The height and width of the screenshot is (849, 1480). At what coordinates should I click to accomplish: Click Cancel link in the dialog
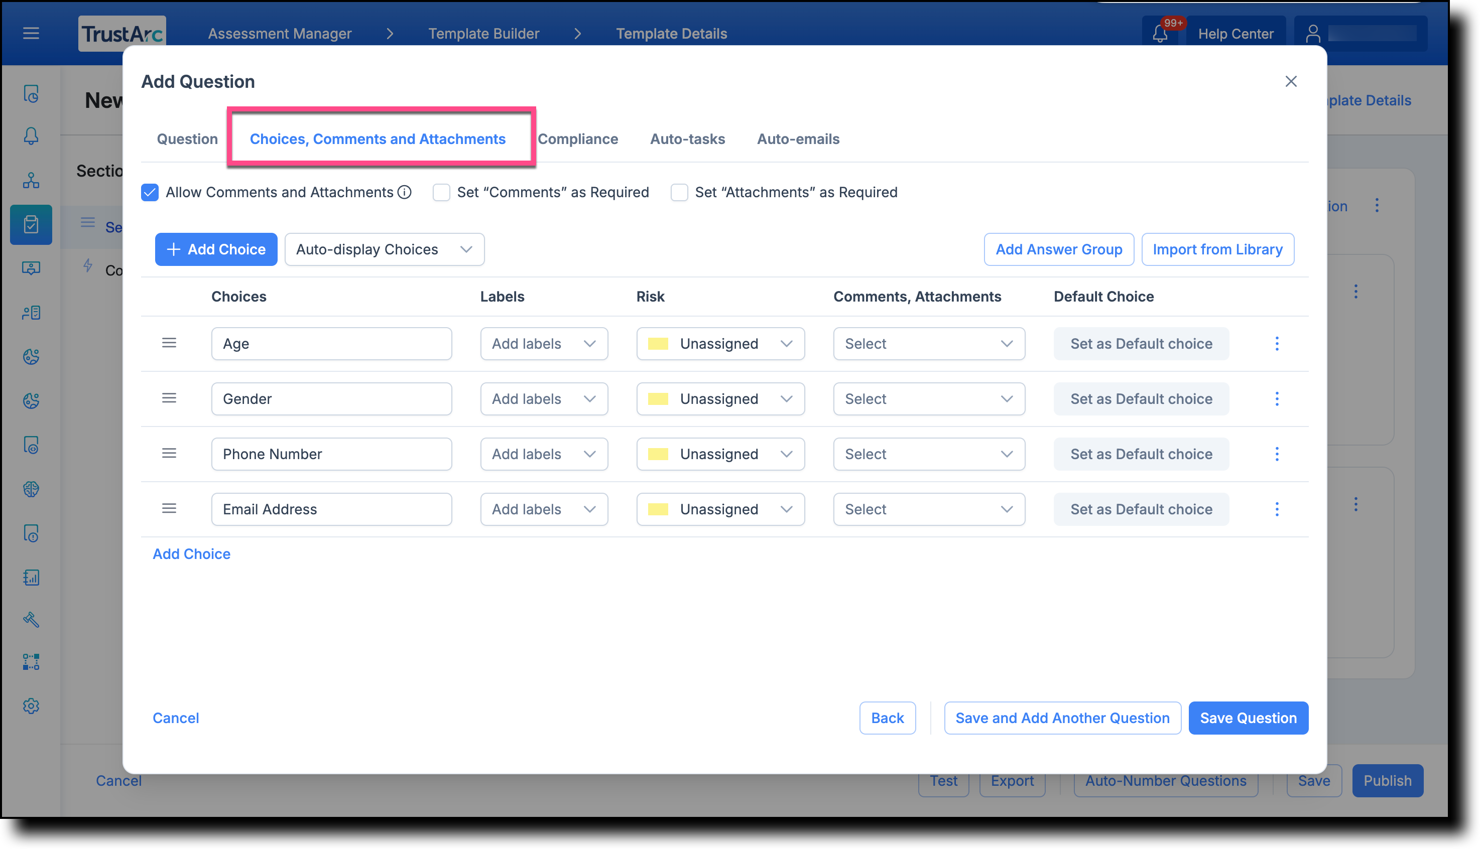tap(176, 718)
